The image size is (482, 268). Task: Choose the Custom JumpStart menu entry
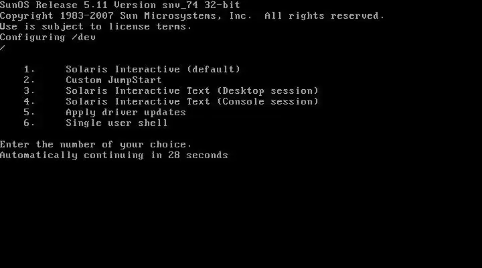[x=113, y=80]
